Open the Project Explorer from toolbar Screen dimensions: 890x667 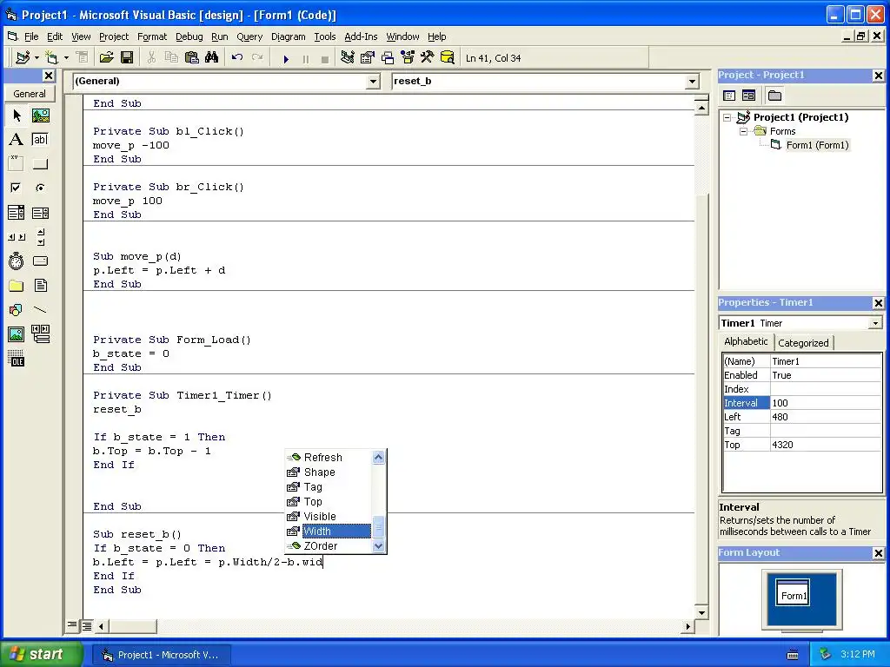tap(348, 57)
